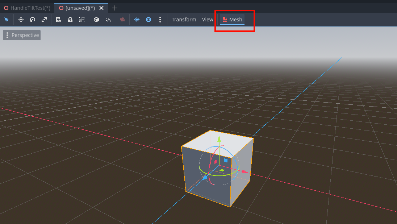Screen dimensions: 397x224
Task: Open the Perspective viewport dropdown
Action: click(x=21, y=35)
